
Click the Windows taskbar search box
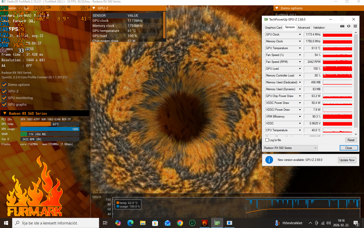(56, 223)
